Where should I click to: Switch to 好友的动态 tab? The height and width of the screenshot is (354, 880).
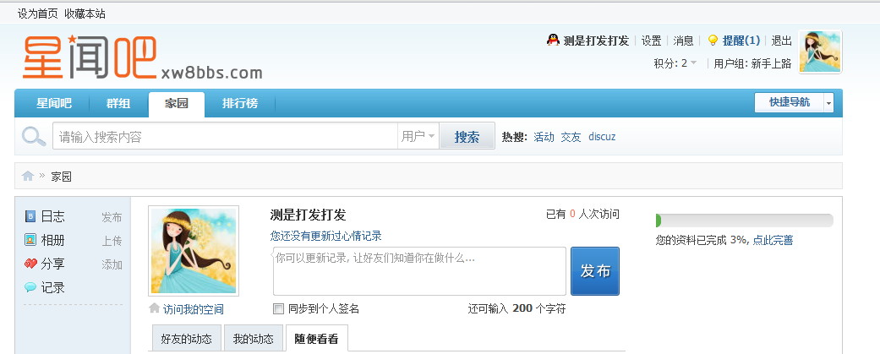point(186,339)
